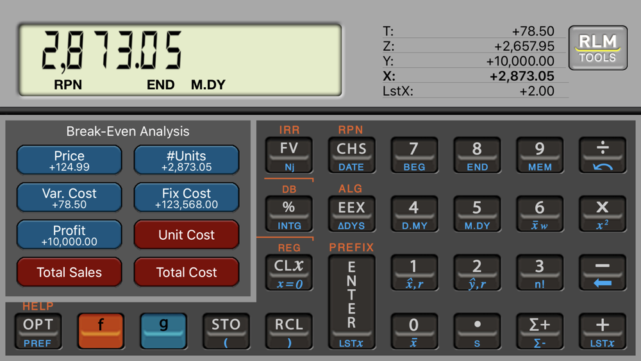Viewport: 641px width, 361px height.
Task: Tap the plus key
Action: (x=603, y=331)
